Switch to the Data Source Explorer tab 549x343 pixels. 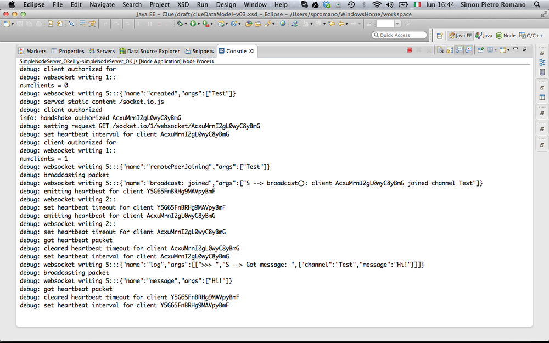(149, 51)
